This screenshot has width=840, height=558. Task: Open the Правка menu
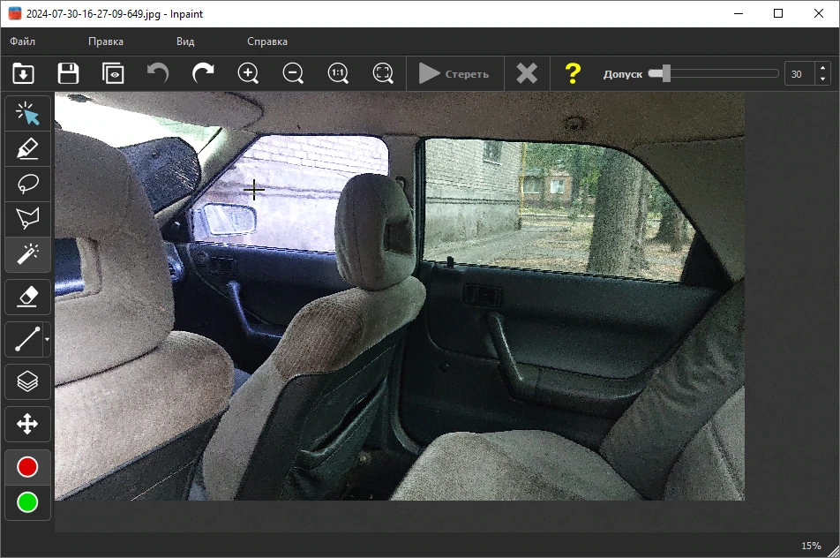pos(106,41)
